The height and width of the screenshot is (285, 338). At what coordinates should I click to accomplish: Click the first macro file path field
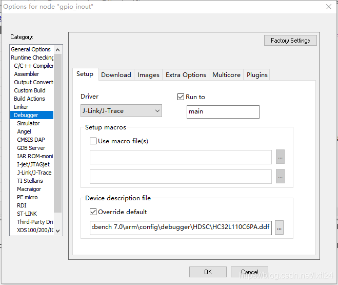point(181,157)
